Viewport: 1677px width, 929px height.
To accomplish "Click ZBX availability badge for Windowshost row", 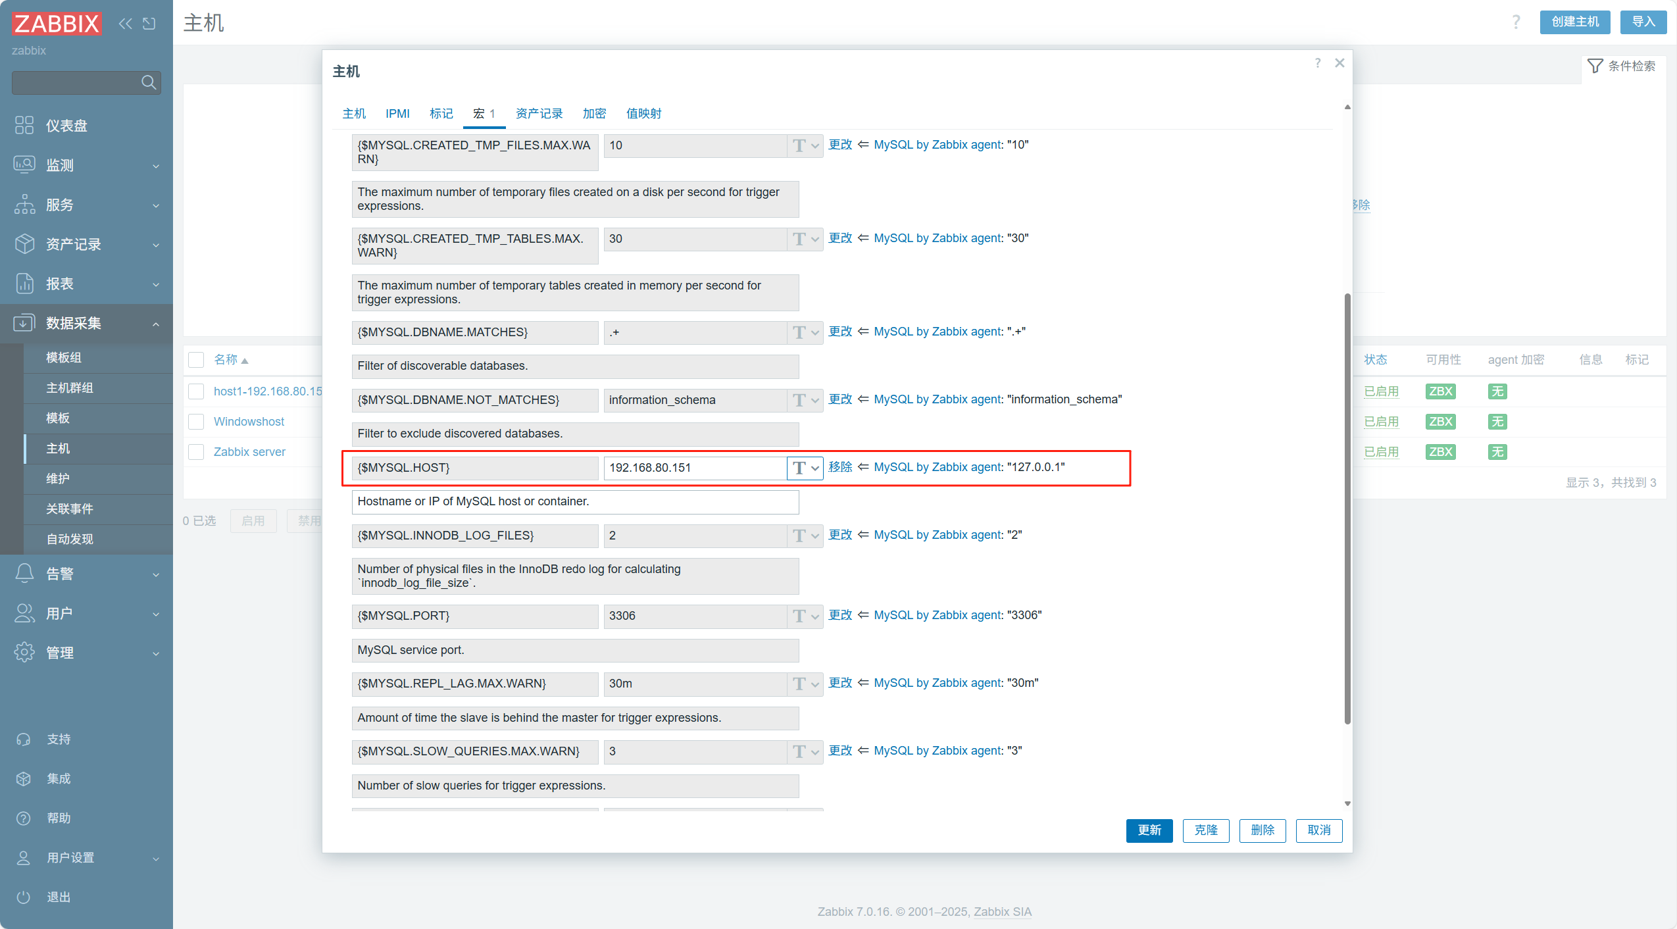I will point(1440,422).
